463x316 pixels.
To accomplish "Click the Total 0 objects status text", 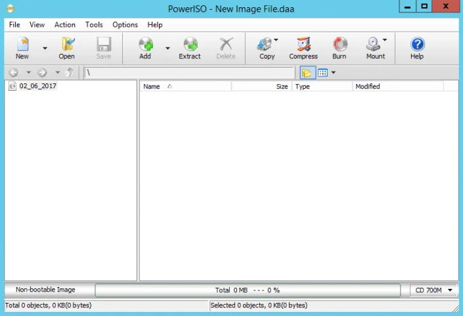I will (49, 305).
